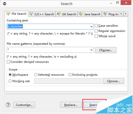Switch to Git Search tab

coord(66,14)
